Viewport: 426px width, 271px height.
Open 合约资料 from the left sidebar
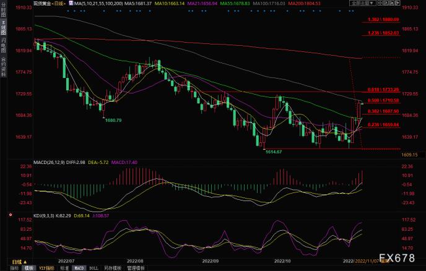pos(3,66)
